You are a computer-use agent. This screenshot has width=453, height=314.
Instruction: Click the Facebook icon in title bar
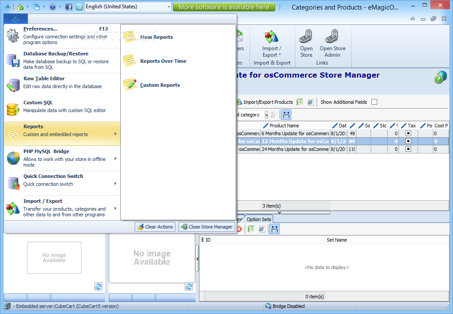click(68, 7)
